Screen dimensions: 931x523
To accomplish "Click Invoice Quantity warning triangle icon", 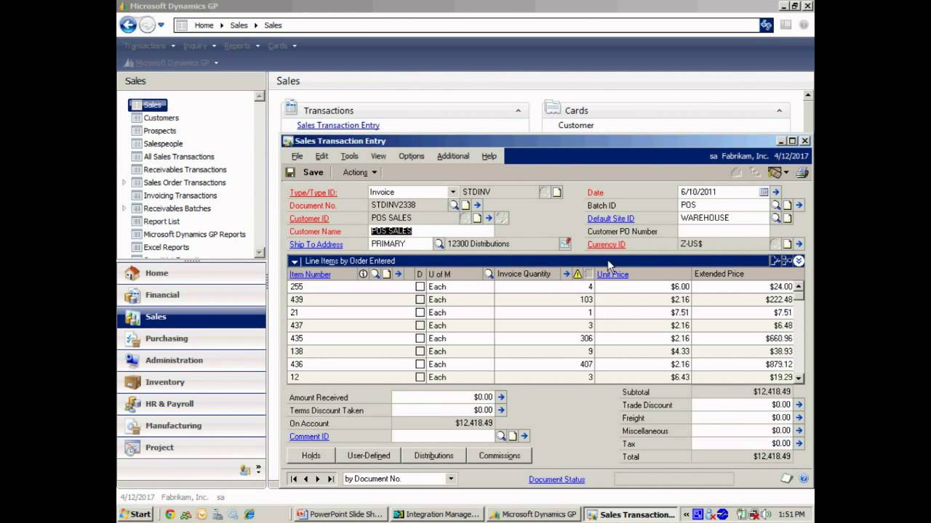I will (578, 274).
